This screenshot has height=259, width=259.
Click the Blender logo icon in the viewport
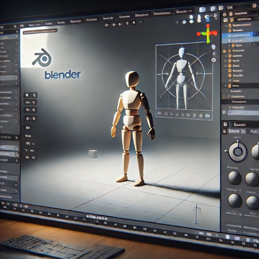(42, 58)
